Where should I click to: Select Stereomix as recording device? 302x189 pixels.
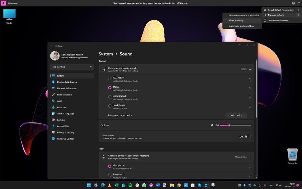110,175
